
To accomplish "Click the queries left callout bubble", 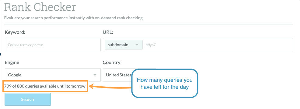I will point(165,84).
